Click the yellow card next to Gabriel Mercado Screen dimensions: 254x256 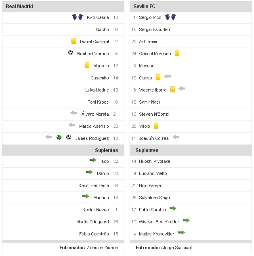[x=177, y=53]
